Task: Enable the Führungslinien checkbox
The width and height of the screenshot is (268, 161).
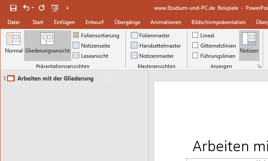Action: tap(195, 56)
